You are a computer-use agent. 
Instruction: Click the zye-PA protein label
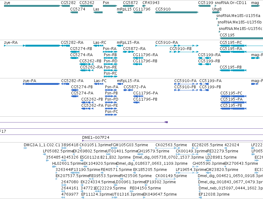tap(30, 81)
